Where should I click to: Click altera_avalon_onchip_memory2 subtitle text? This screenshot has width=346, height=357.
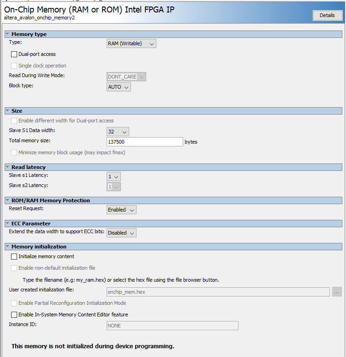[x=39, y=18]
